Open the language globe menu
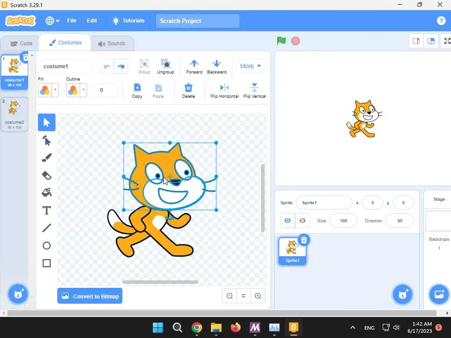The width and height of the screenshot is (451, 338). tap(52, 21)
